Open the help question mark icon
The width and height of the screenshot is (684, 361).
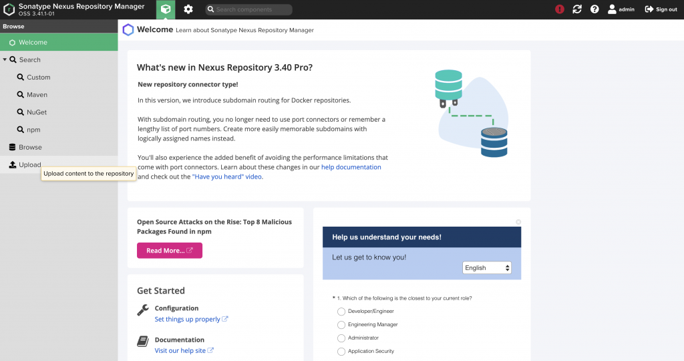(594, 9)
